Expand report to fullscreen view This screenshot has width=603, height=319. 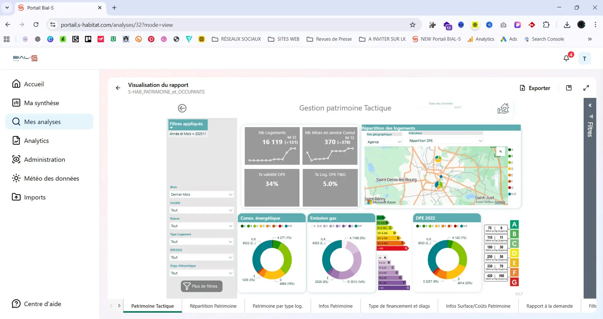click(586, 88)
